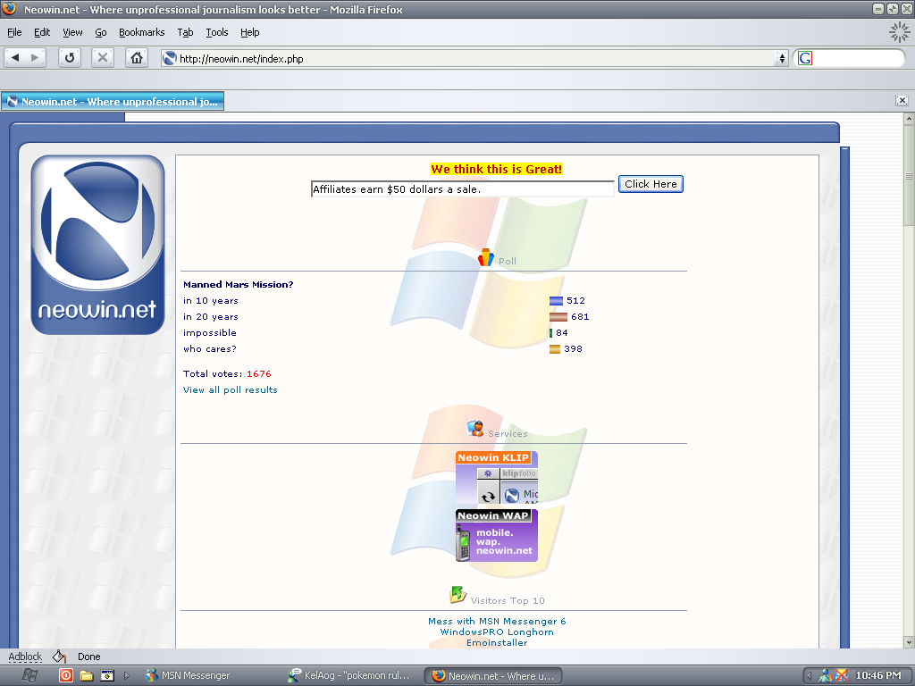Open the Windows Start button

(x=29, y=675)
